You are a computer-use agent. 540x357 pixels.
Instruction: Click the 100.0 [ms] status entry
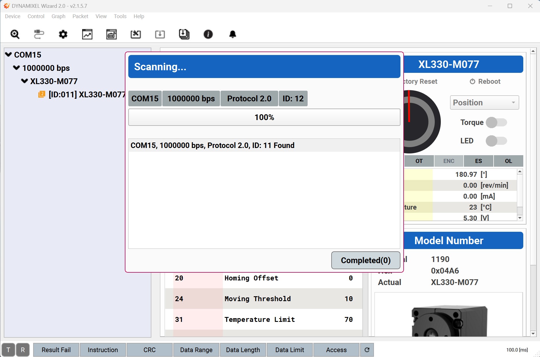click(x=517, y=350)
